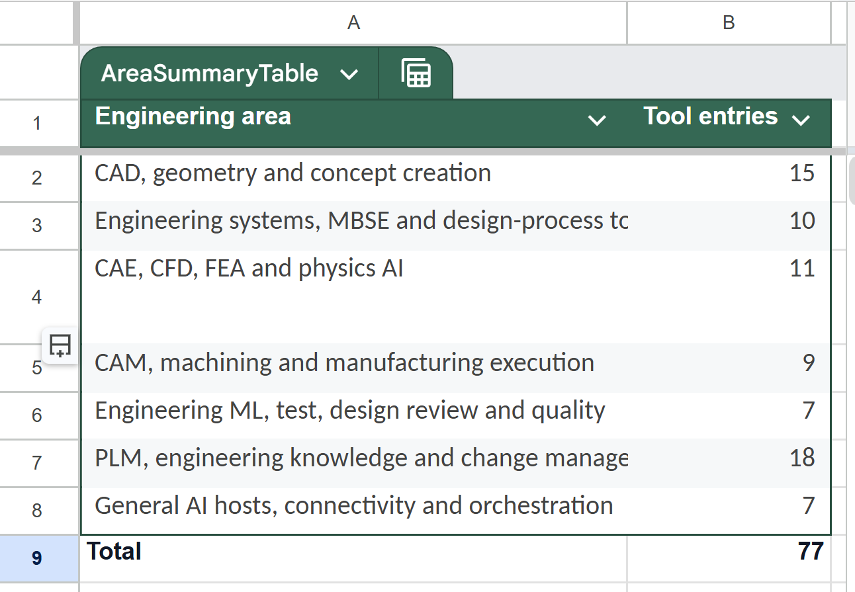Select column B header

pyautogui.click(x=729, y=23)
